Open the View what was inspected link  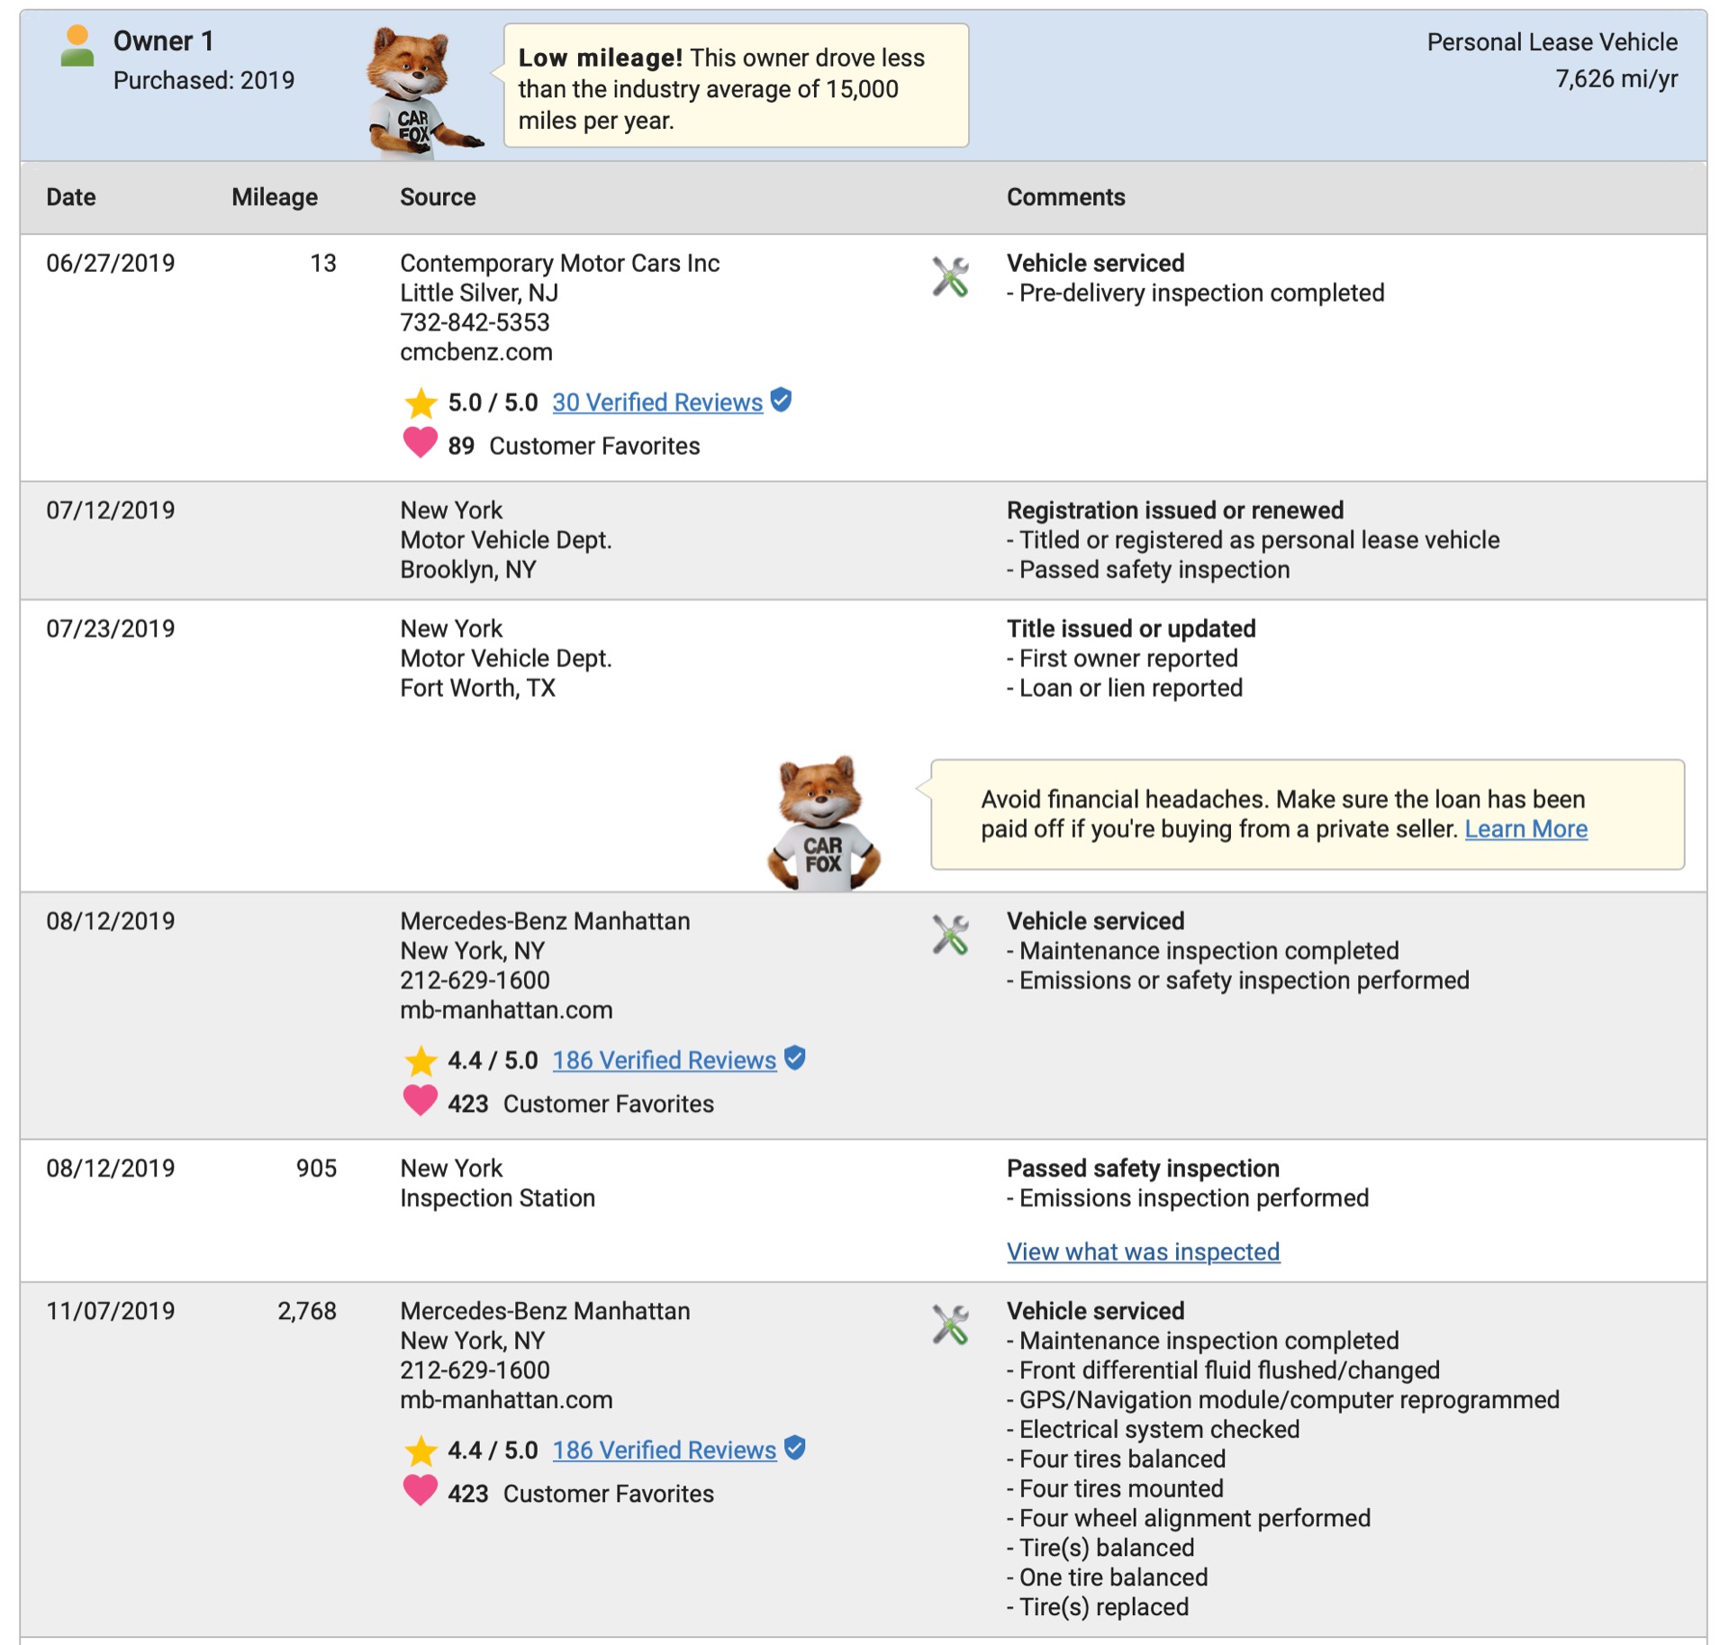click(1144, 1252)
